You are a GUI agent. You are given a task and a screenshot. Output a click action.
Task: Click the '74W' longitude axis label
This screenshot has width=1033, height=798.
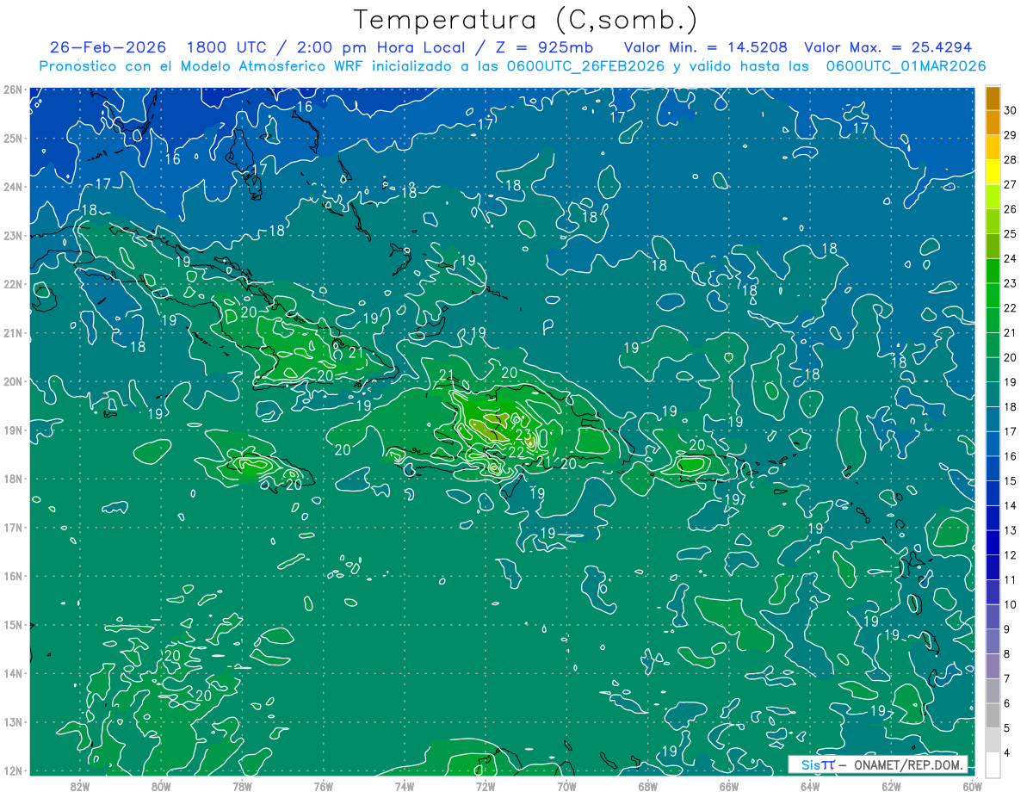click(405, 786)
